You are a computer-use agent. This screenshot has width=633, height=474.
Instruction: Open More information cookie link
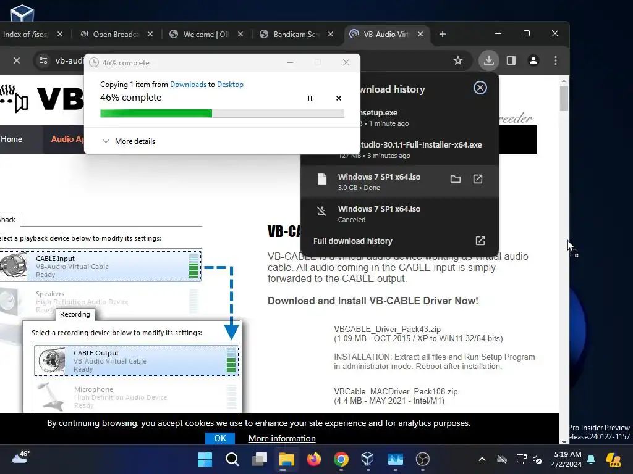[282, 438]
